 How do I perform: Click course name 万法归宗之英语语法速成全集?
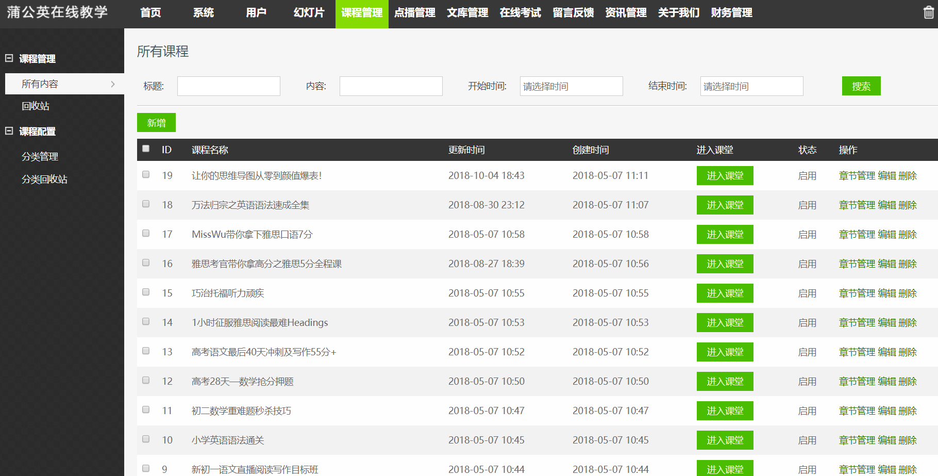[x=250, y=205]
